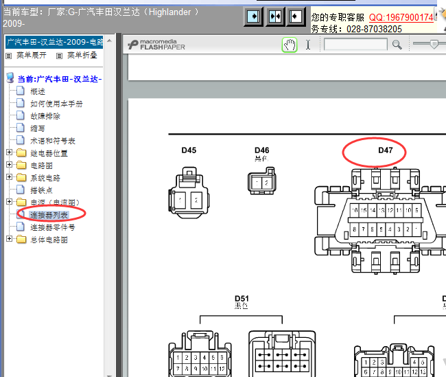Select the 系统电路 folder label
Image resolution: width=446 pixels, height=377 pixels.
[x=45, y=178]
